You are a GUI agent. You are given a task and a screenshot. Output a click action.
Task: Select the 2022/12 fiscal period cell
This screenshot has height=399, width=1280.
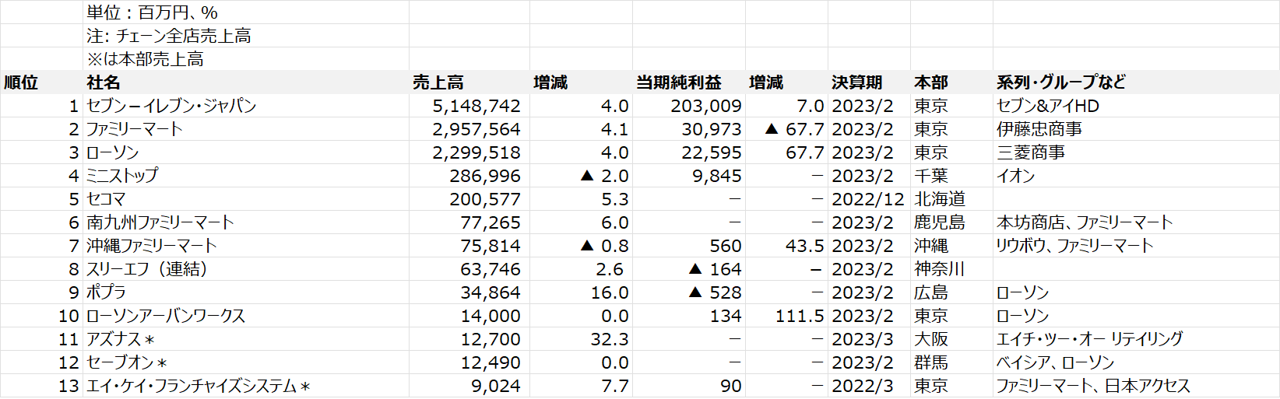[868, 199]
